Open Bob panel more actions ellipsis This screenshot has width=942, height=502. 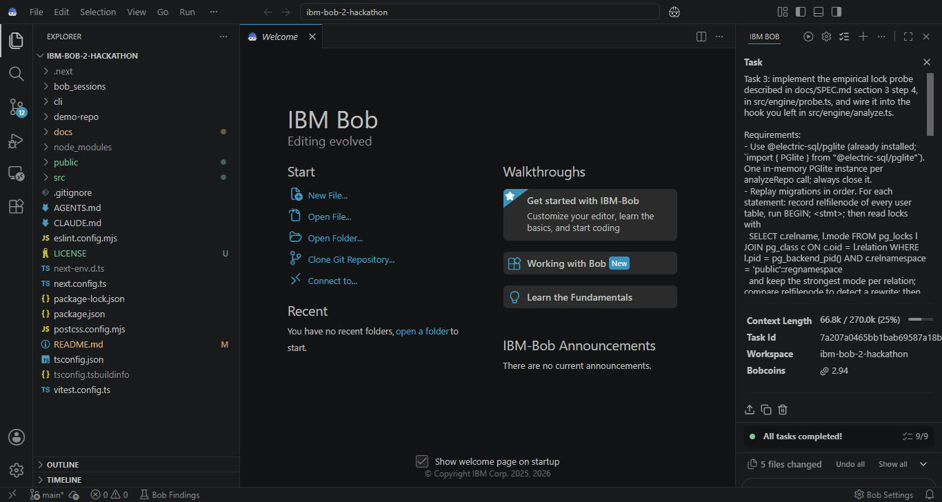pyautogui.click(x=881, y=37)
